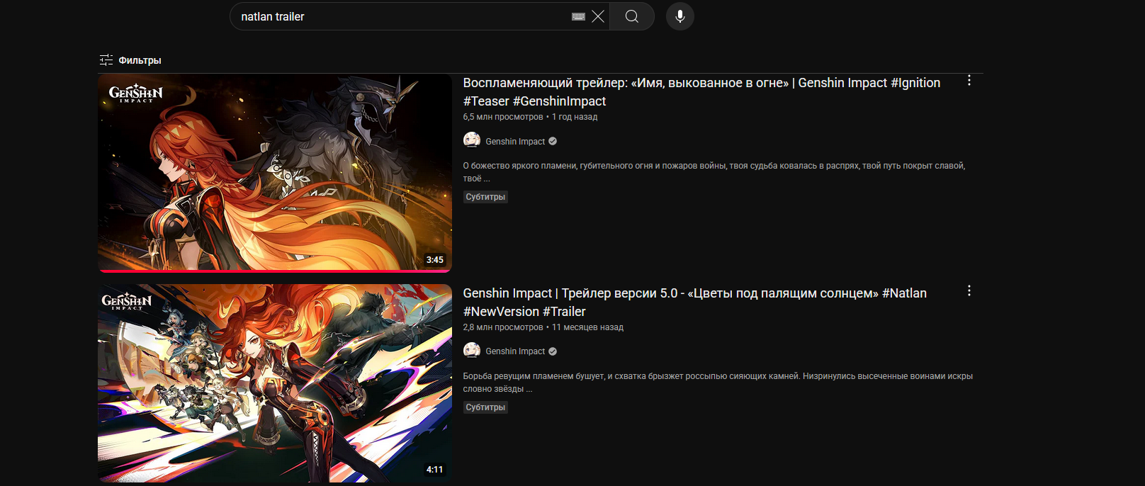This screenshot has height=486, width=1145.
Task: Open the Фильтры filter options
Action: point(130,60)
